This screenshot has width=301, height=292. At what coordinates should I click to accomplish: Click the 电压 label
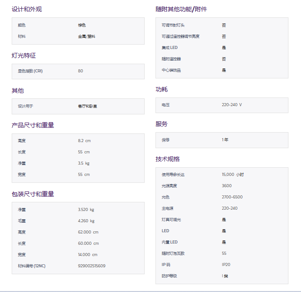pyautogui.click(x=166, y=105)
